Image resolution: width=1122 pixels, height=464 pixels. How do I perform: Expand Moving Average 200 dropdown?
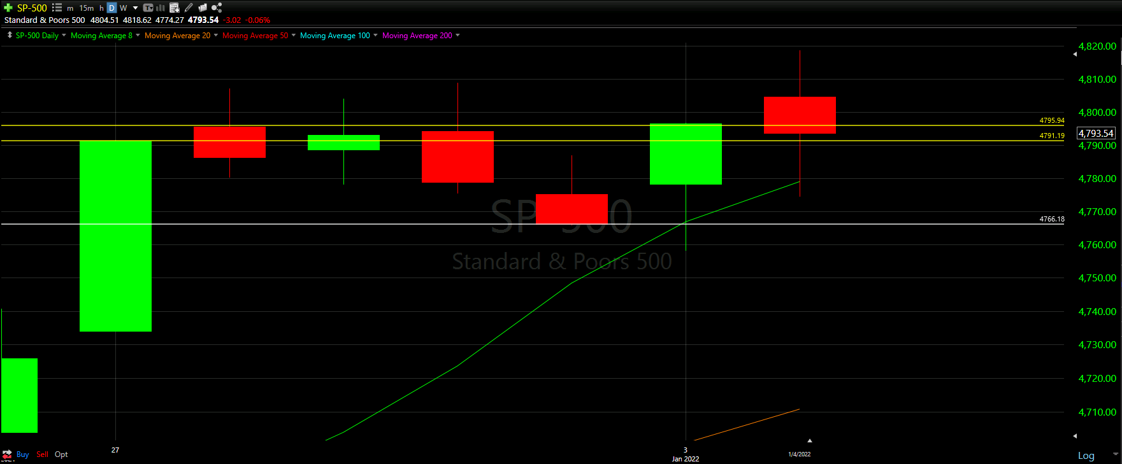(457, 36)
